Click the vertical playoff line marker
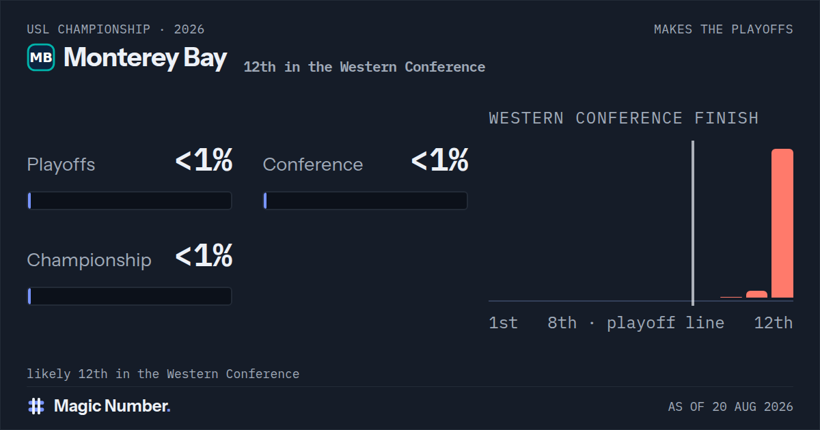 coord(693,223)
